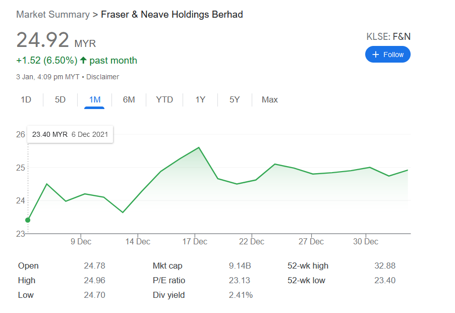The width and height of the screenshot is (455, 313).
Task: Click the 30 Dec axis label
Action: pyautogui.click(x=366, y=241)
